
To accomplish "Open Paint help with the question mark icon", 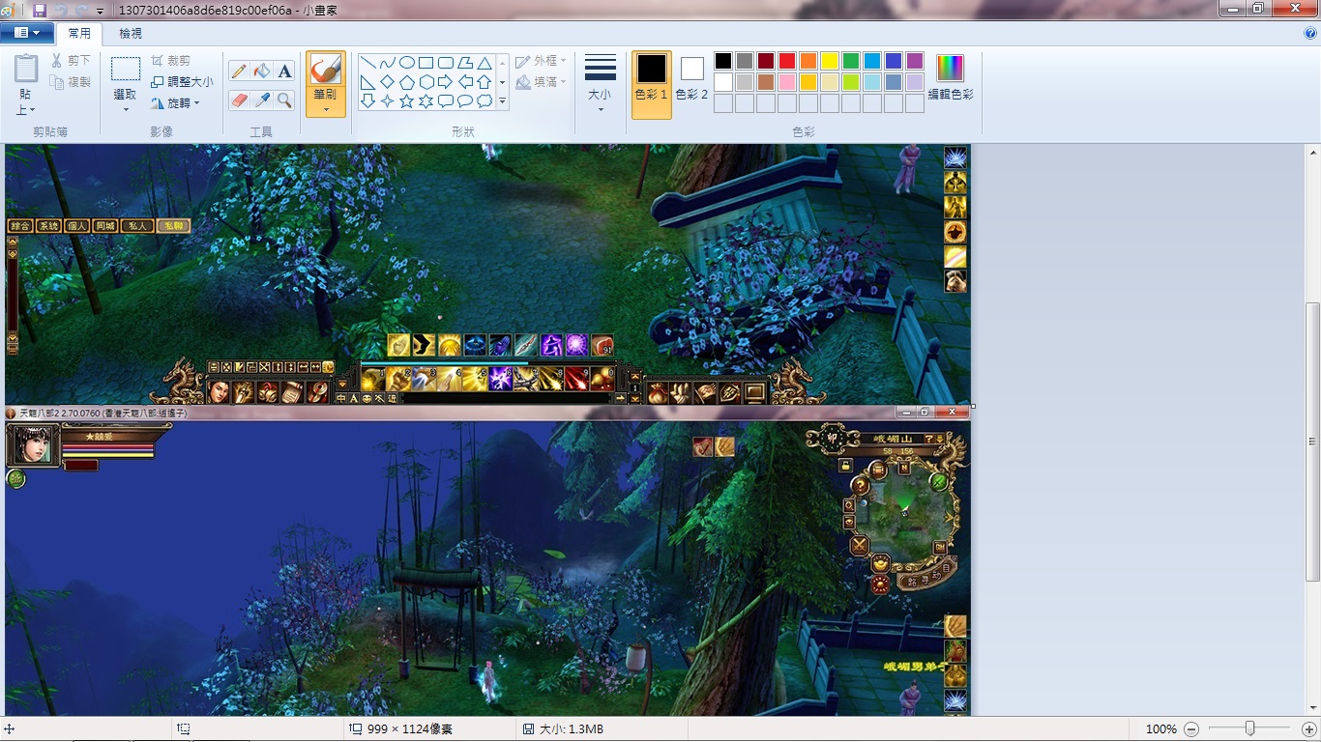I will coord(1310,33).
